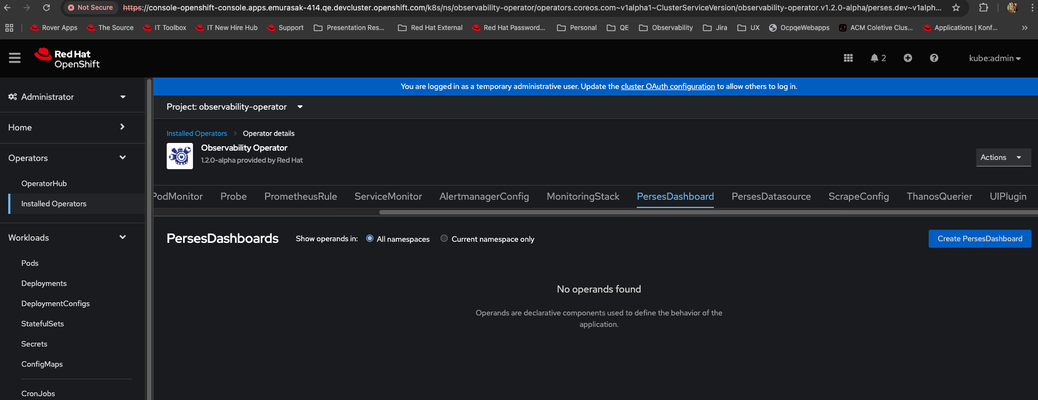Open the Observability bookmarks folder
Image resolution: width=1038 pixels, height=400 pixels.
point(666,28)
